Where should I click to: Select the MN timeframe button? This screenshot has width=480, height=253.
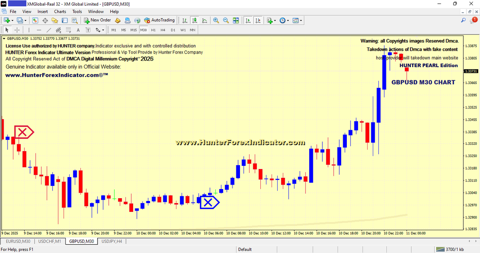(192, 30)
